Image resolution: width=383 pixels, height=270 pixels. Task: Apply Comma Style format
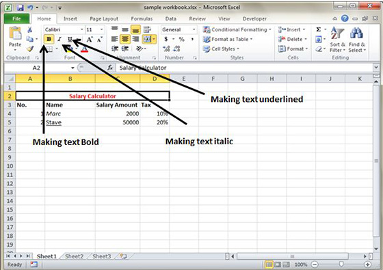pos(192,39)
